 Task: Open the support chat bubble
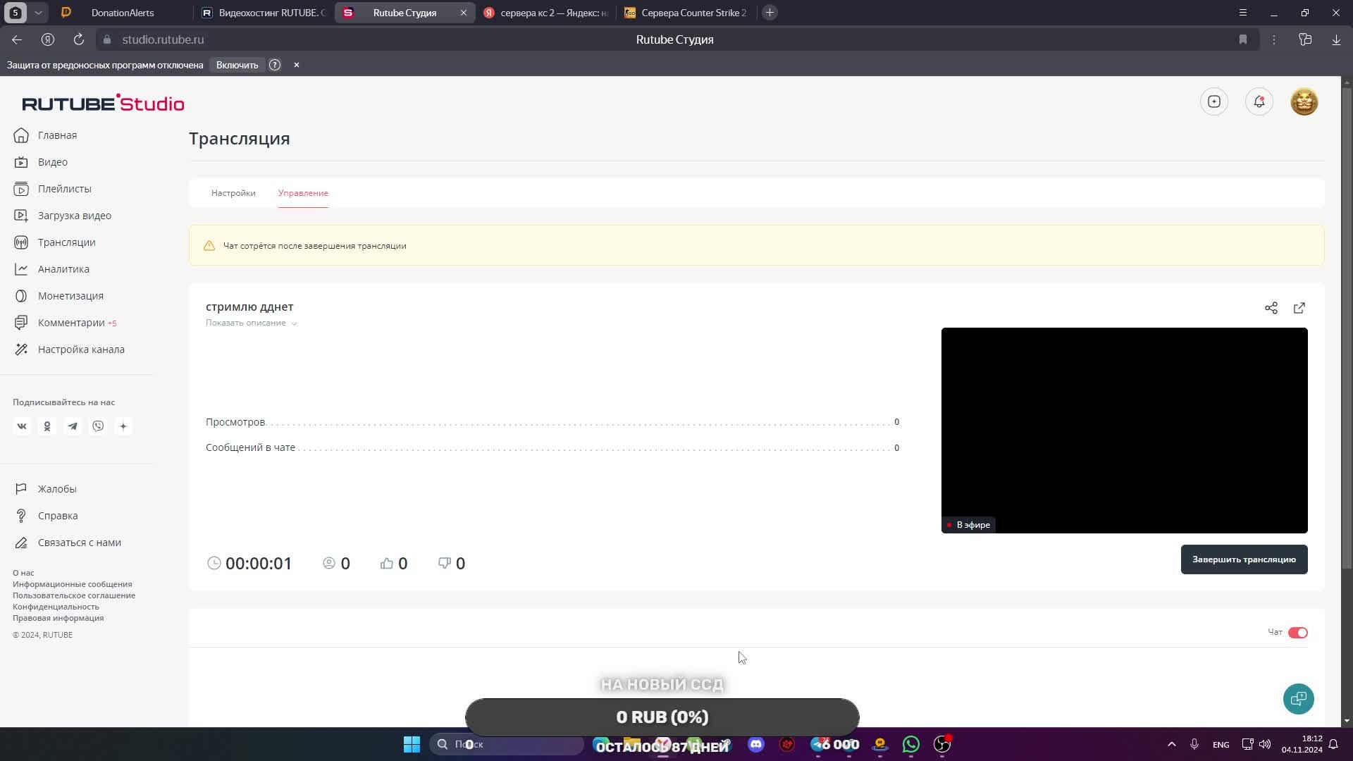pyautogui.click(x=1299, y=699)
